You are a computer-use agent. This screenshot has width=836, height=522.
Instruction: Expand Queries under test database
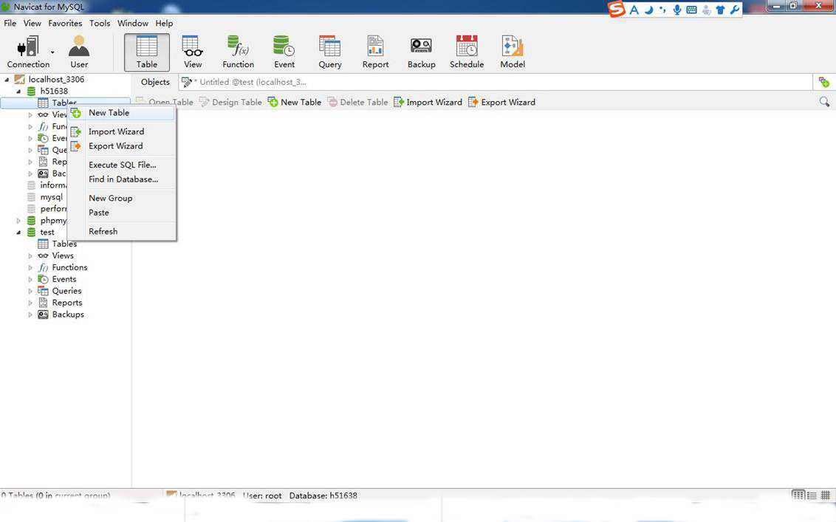pos(30,291)
